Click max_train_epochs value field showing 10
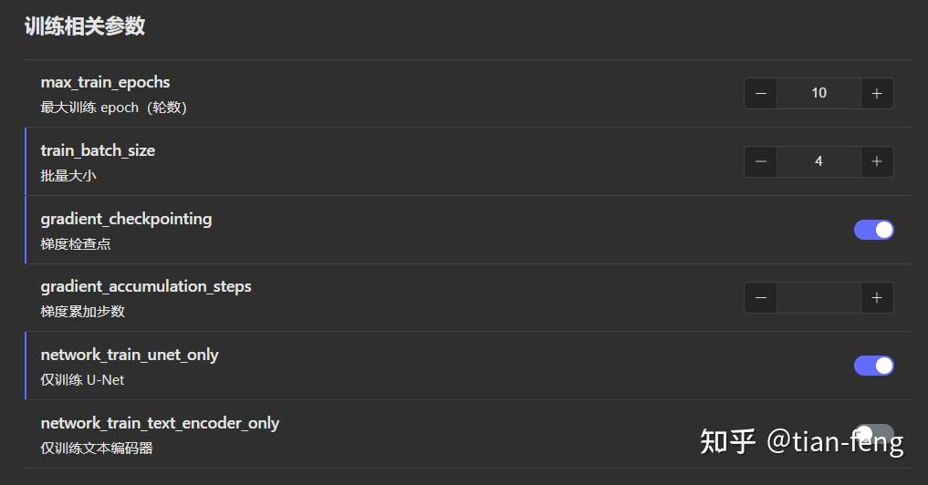The width and height of the screenshot is (928, 485). [819, 93]
